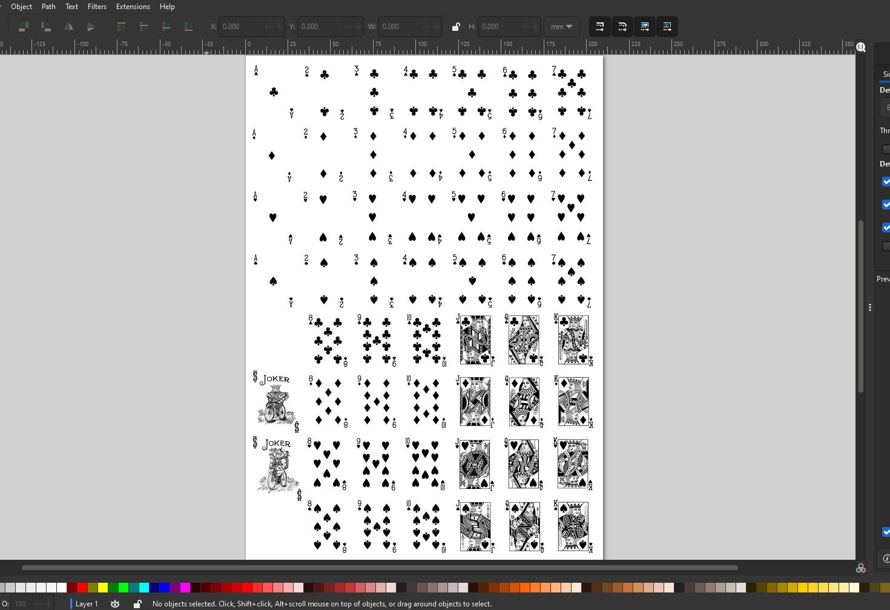Open the units dropdown showing mm
The height and width of the screenshot is (610, 890).
pos(561,27)
